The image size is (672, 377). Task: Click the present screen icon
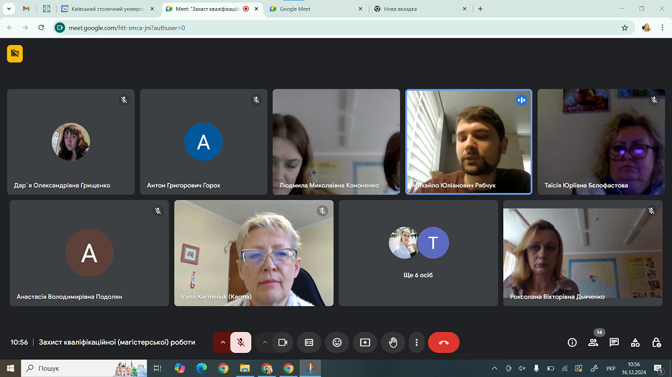[365, 342]
